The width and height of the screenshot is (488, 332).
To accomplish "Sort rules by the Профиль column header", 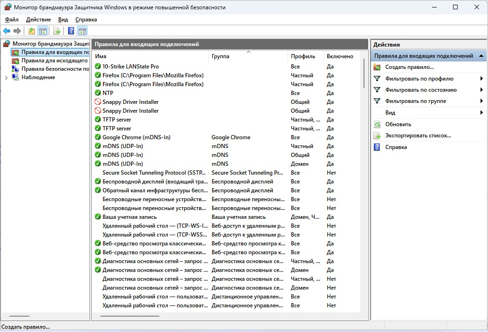I will coord(302,56).
